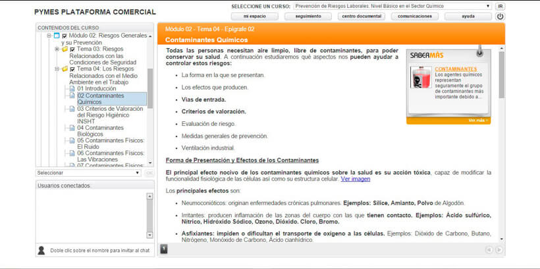Open the Seleccione un curso dropdown
This screenshot has width=540, height=269.
pyautogui.click(x=392, y=6)
